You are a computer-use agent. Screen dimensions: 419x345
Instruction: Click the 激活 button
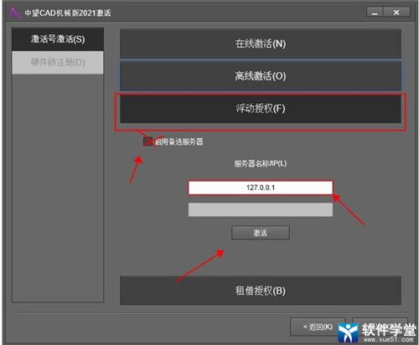pyautogui.click(x=261, y=233)
